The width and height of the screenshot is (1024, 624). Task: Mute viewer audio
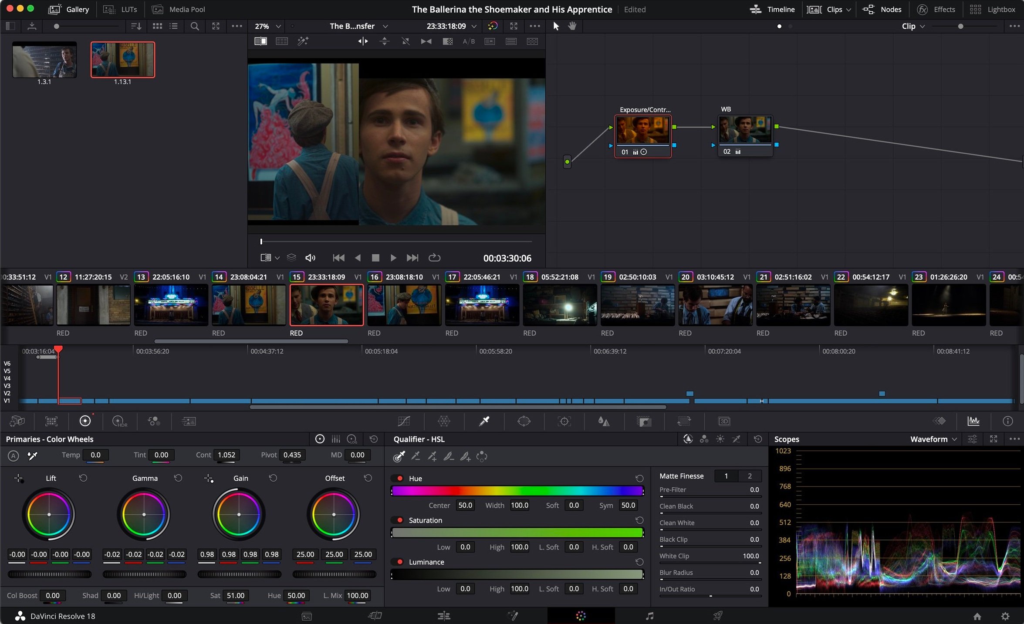pyautogui.click(x=310, y=258)
